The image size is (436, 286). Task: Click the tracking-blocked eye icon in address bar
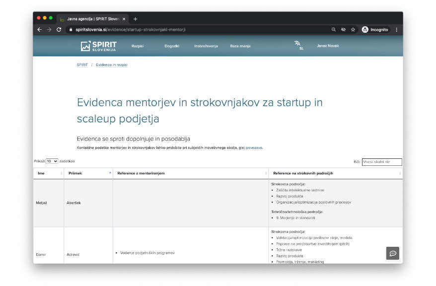(343, 30)
